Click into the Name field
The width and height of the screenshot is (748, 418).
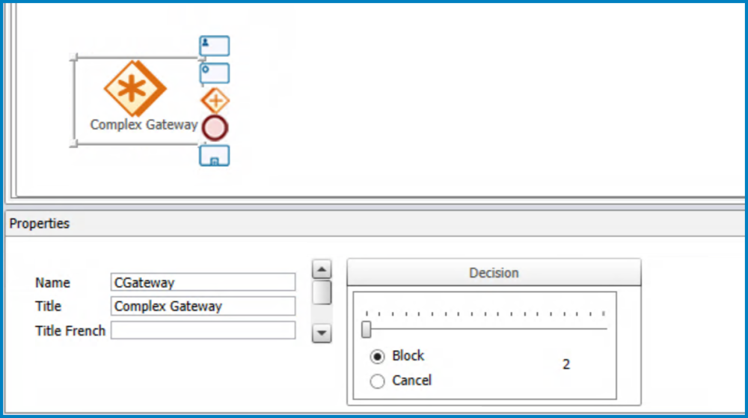tap(203, 283)
